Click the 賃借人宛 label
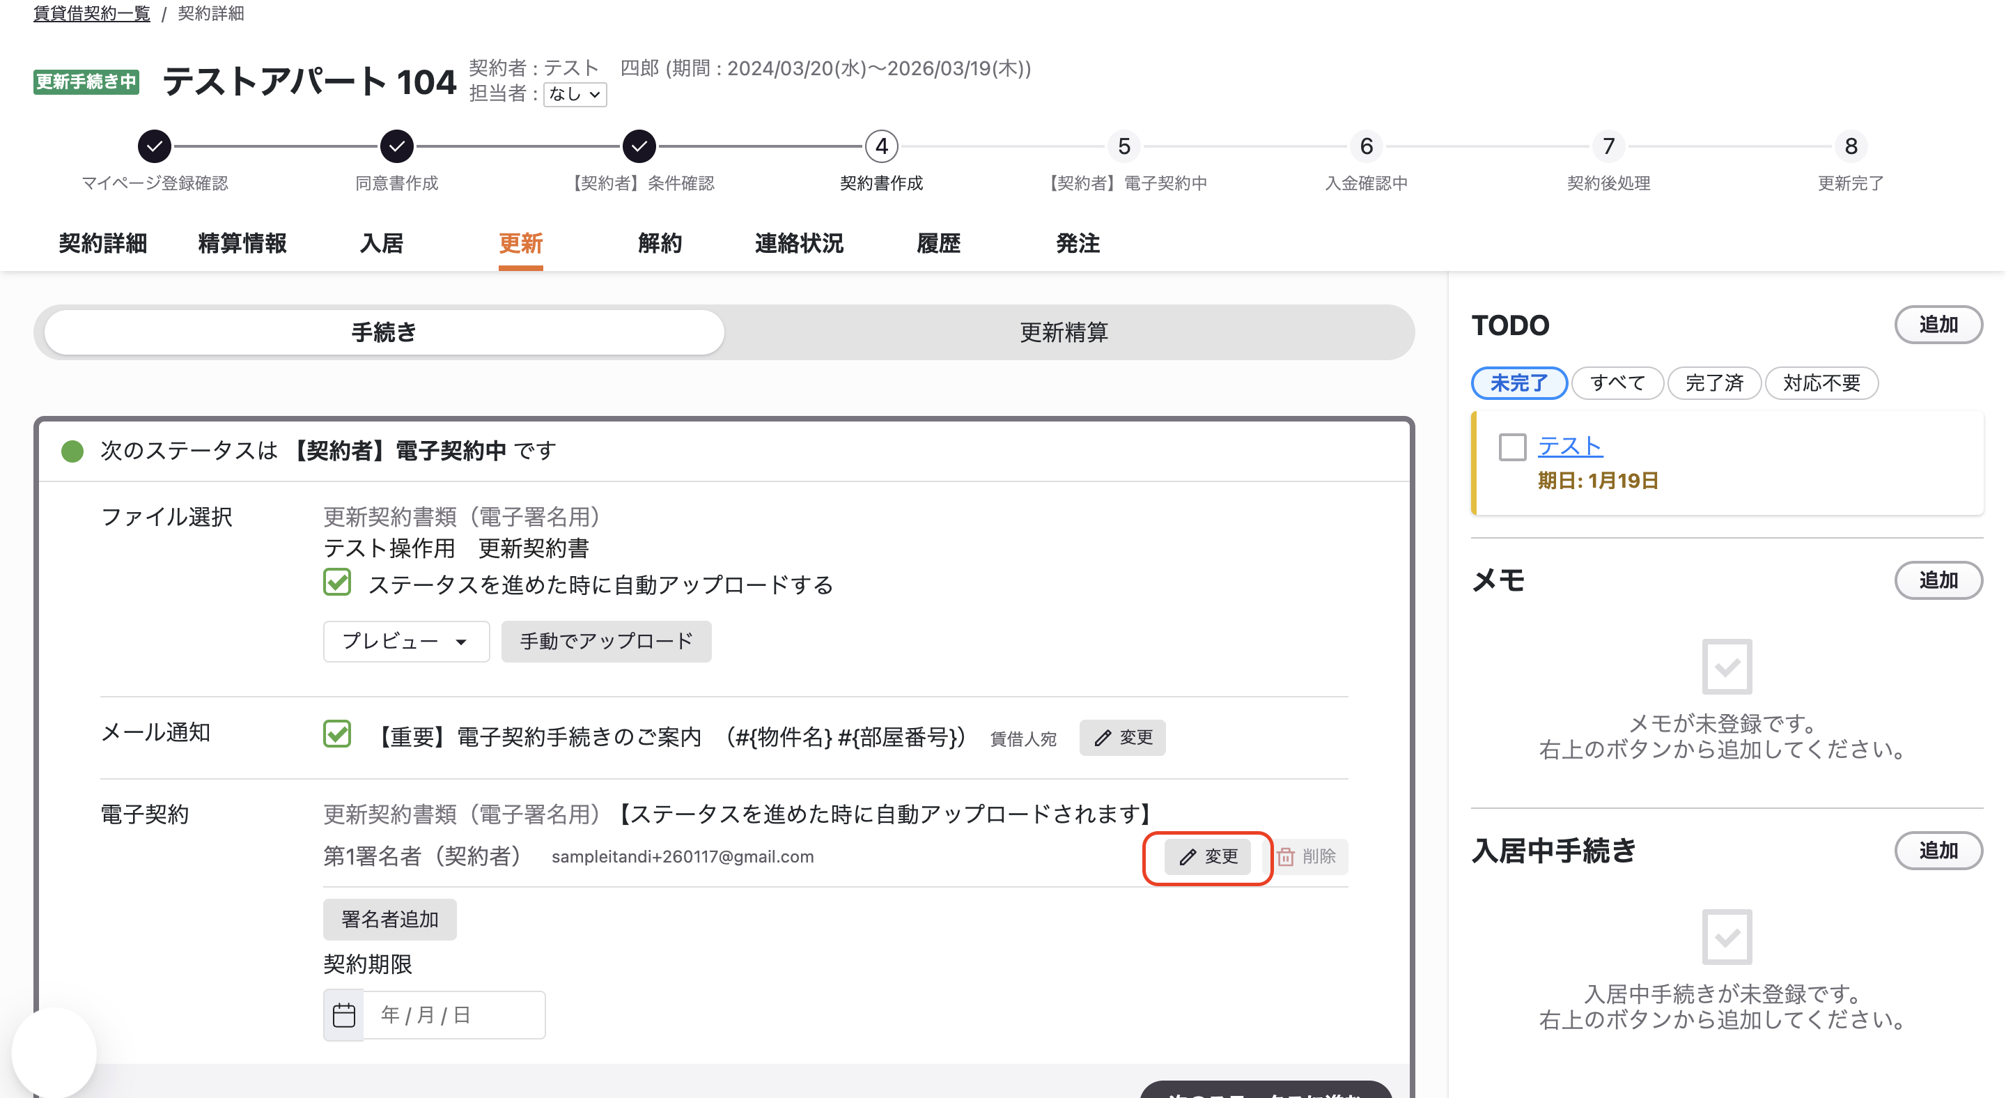The width and height of the screenshot is (2006, 1098). tap(1023, 739)
